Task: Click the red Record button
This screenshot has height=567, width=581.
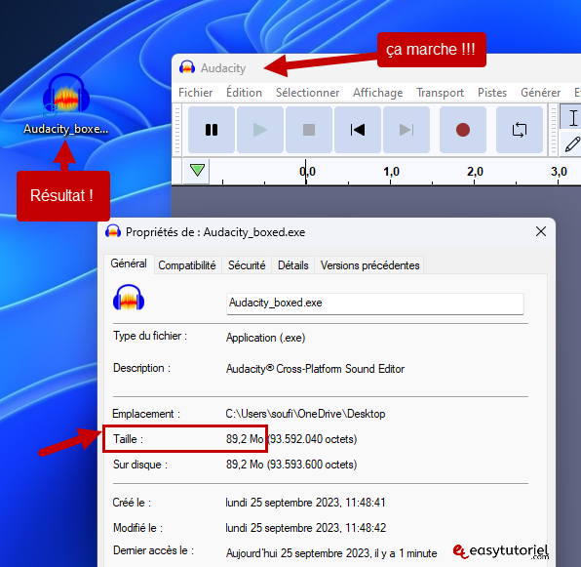Action: (x=463, y=130)
